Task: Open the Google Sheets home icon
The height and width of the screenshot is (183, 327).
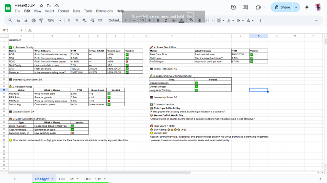Action: (8, 8)
